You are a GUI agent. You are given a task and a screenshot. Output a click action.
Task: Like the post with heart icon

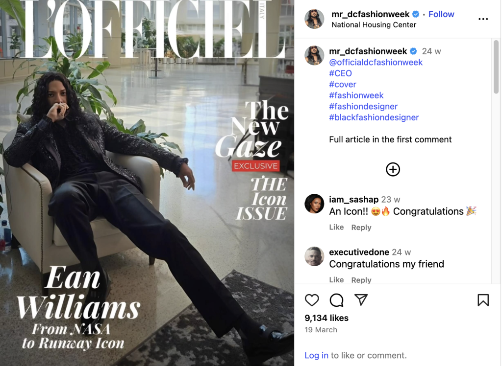point(311,300)
